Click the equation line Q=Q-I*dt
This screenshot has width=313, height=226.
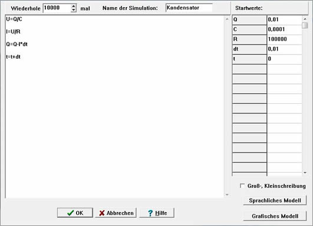(17, 44)
